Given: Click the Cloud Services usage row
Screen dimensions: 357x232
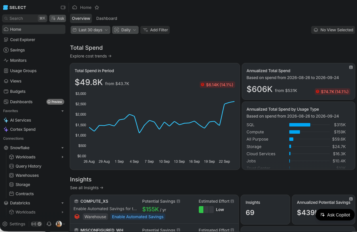Looking at the screenshot, I should [x=296, y=154].
